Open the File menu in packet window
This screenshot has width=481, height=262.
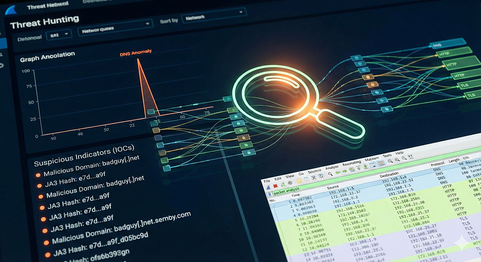[266, 181]
